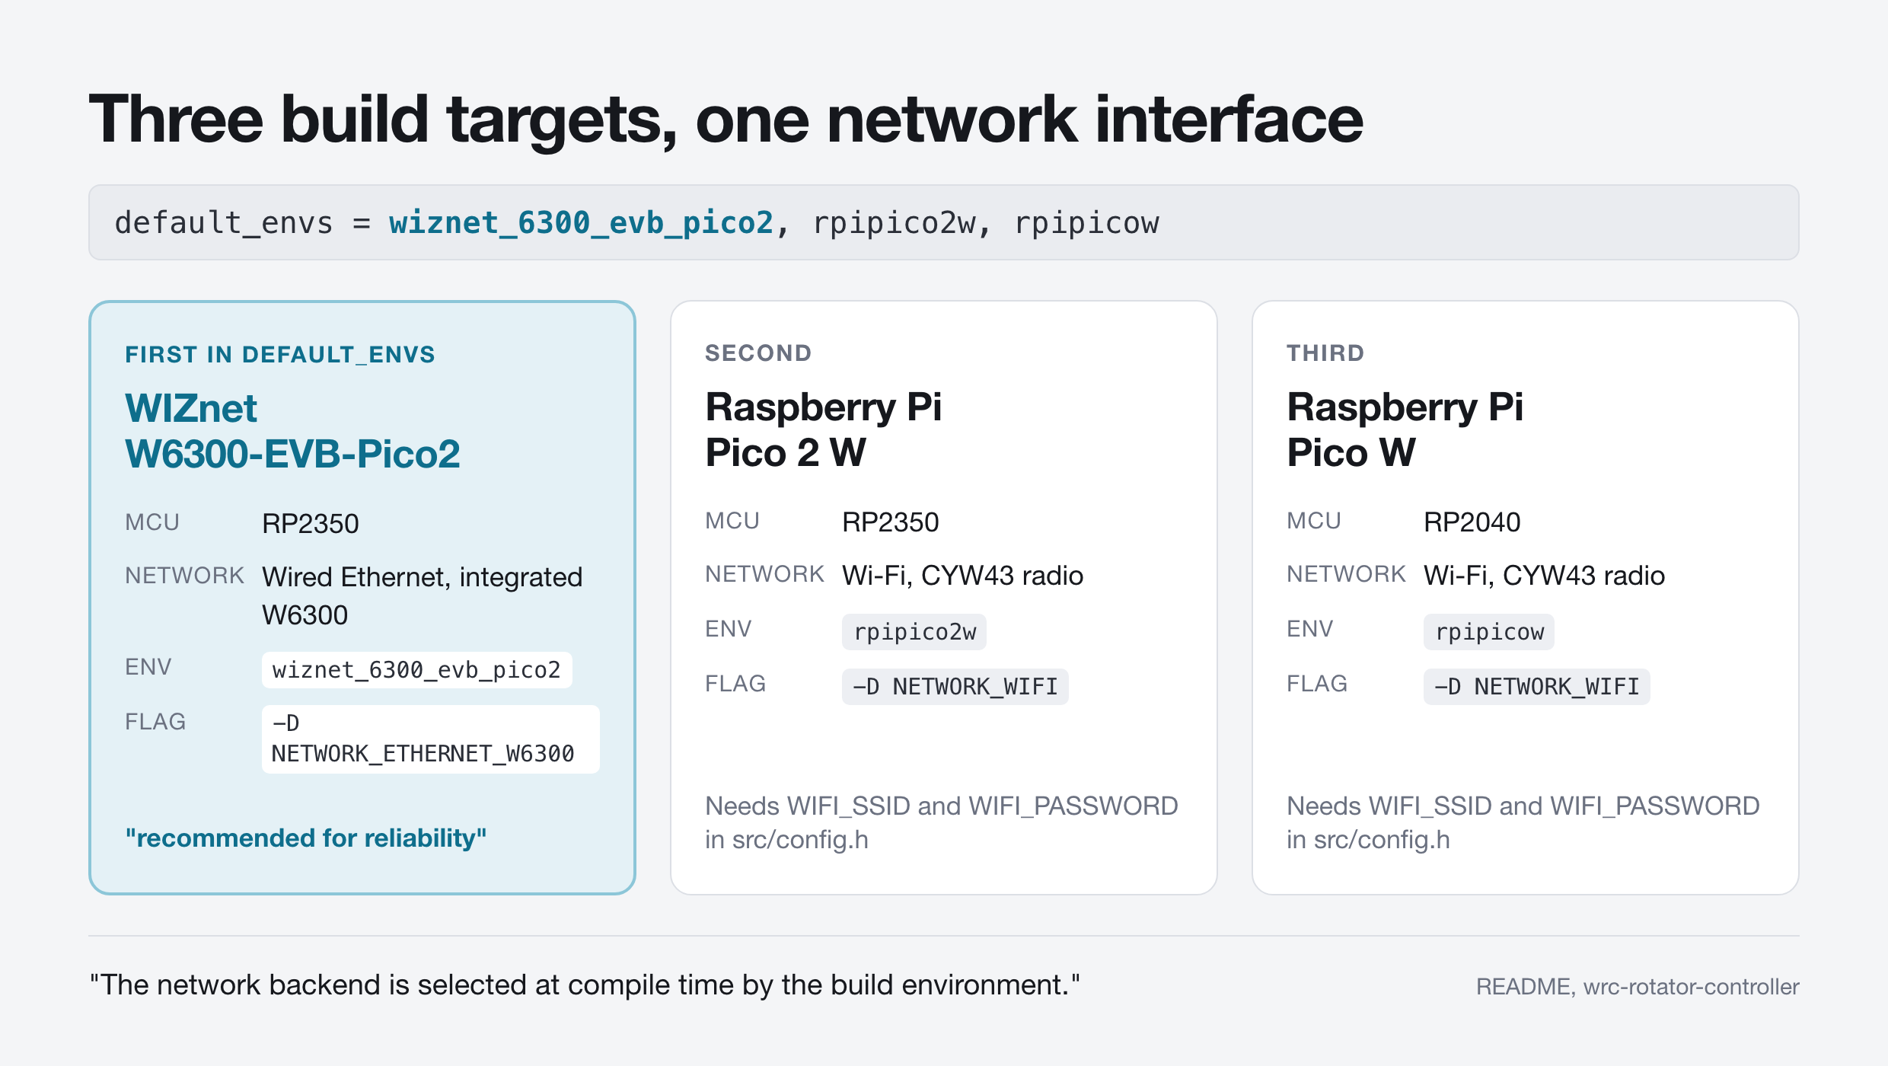
Task: Click the 'ENV' label in the WIZnet card
Action: pos(148,667)
